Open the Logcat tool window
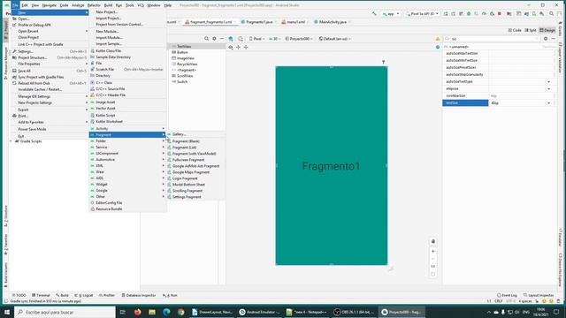Image resolution: width=566 pixels, height=318 pixels. coord(84,295)
